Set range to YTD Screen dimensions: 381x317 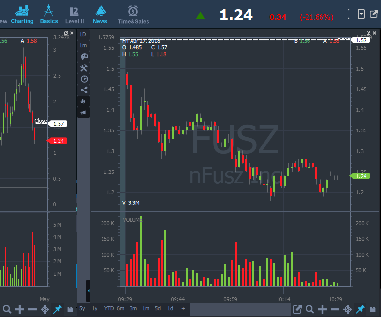tap(109, 308)
